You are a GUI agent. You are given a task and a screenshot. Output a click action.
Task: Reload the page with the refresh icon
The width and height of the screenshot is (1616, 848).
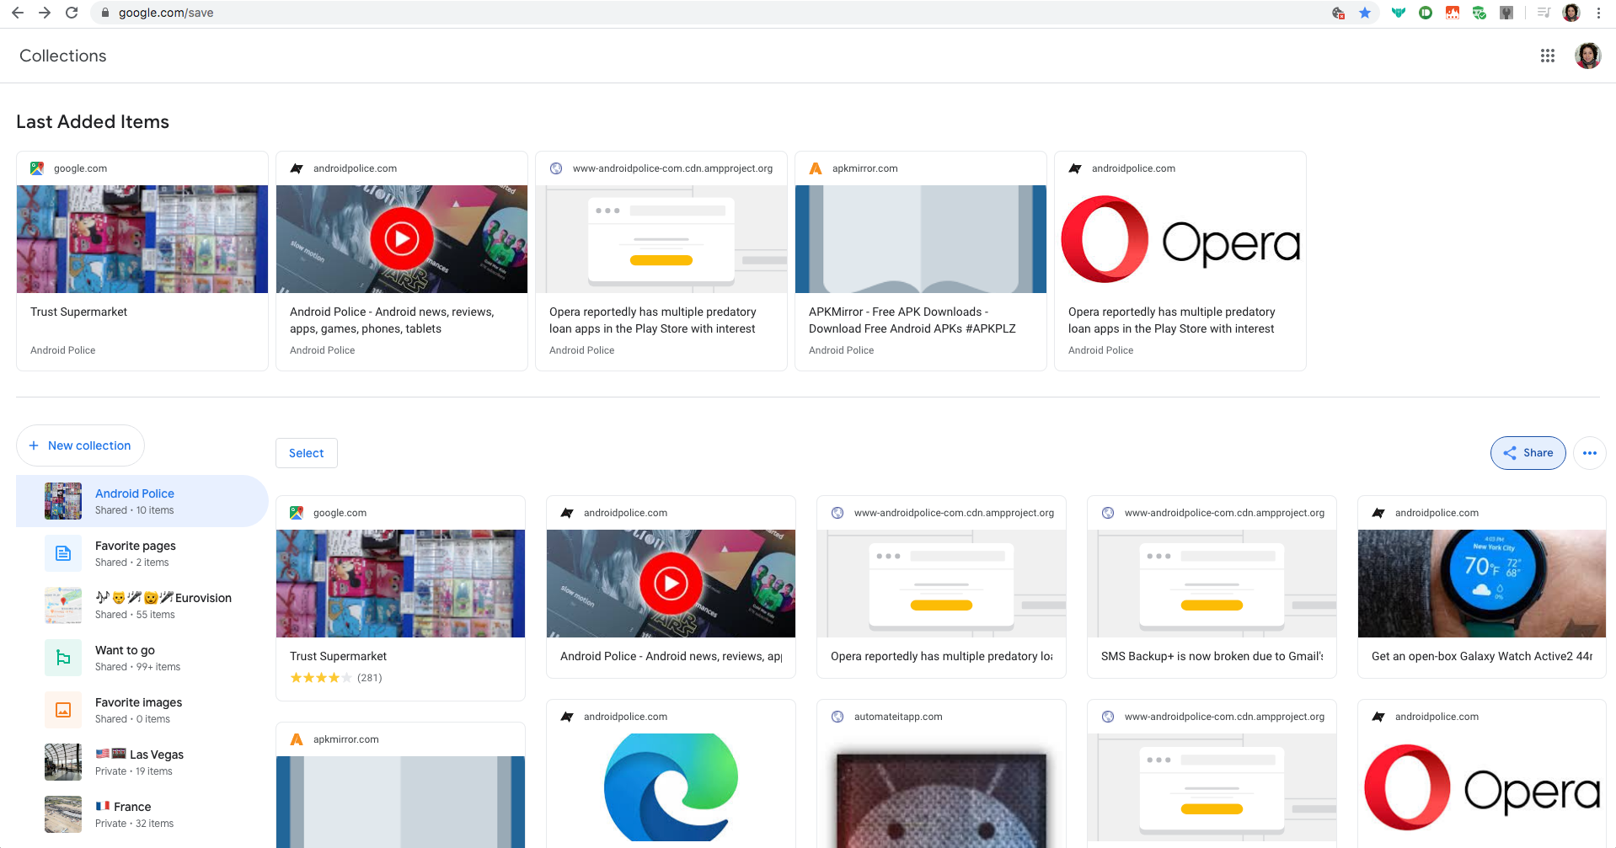click(x=71, y=13)
